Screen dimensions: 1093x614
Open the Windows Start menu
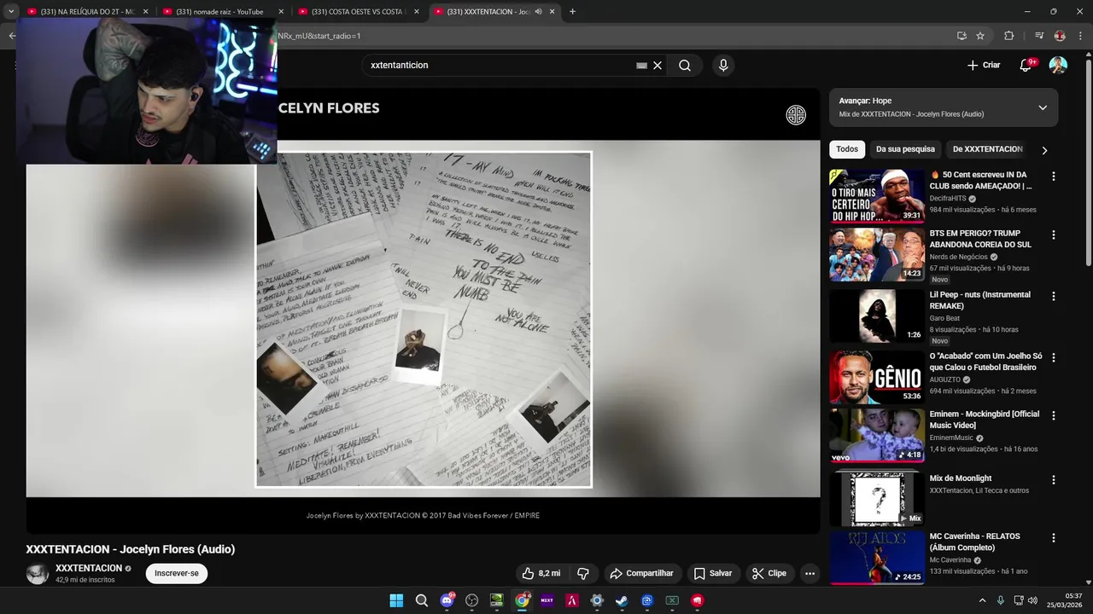[x=396, y=600]
